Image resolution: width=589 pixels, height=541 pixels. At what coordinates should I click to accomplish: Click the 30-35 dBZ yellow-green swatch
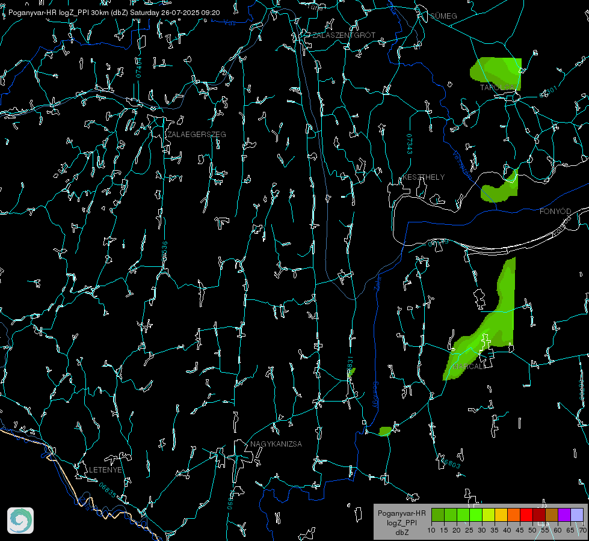point(489,515)
